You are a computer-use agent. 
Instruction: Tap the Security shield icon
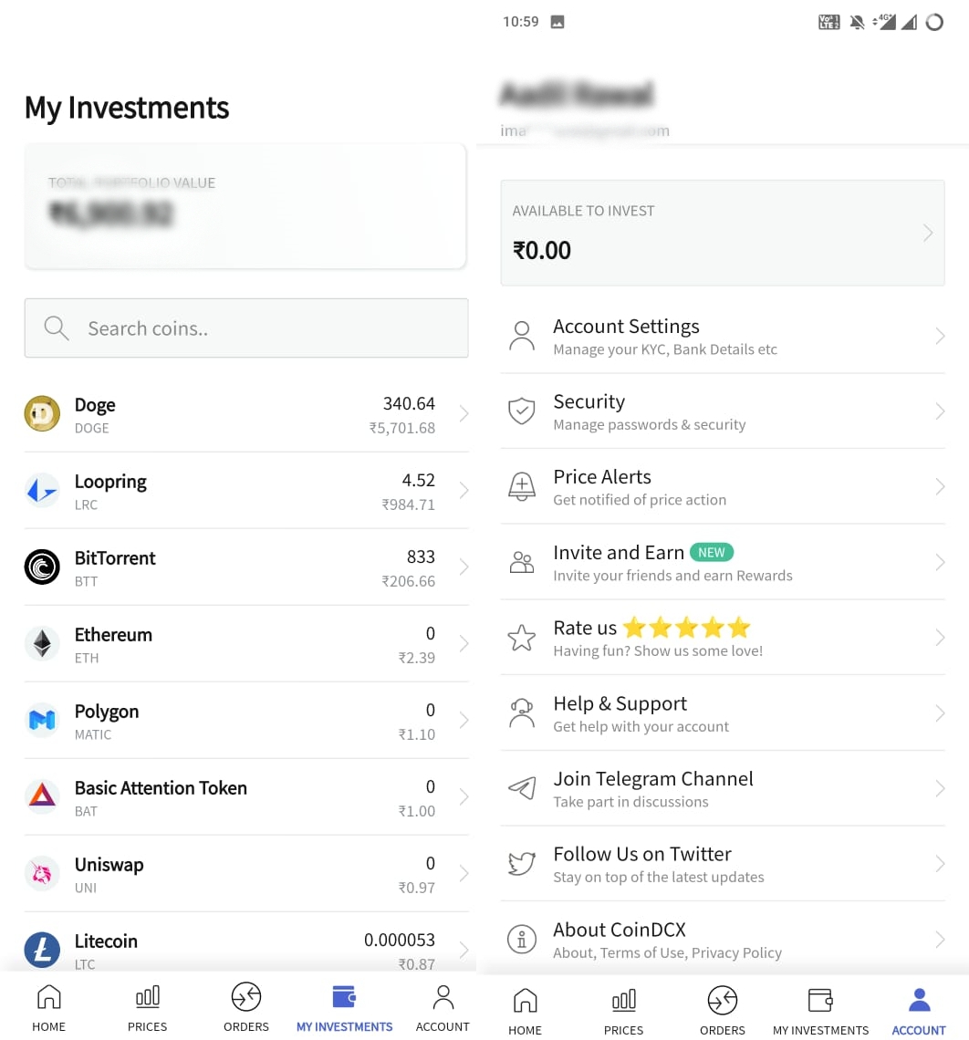click(521, 411)
